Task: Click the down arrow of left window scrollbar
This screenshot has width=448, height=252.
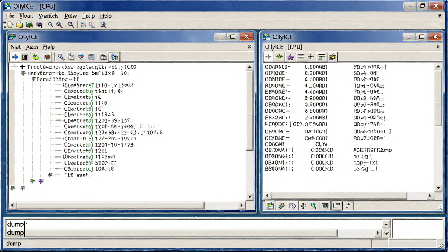Action: point(250,196)
